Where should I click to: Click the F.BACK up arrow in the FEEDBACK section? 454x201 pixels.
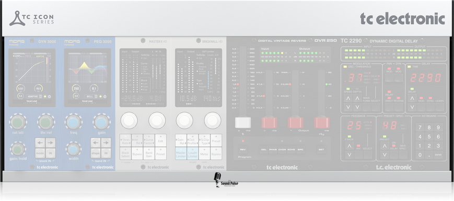(x=349, y=146)
